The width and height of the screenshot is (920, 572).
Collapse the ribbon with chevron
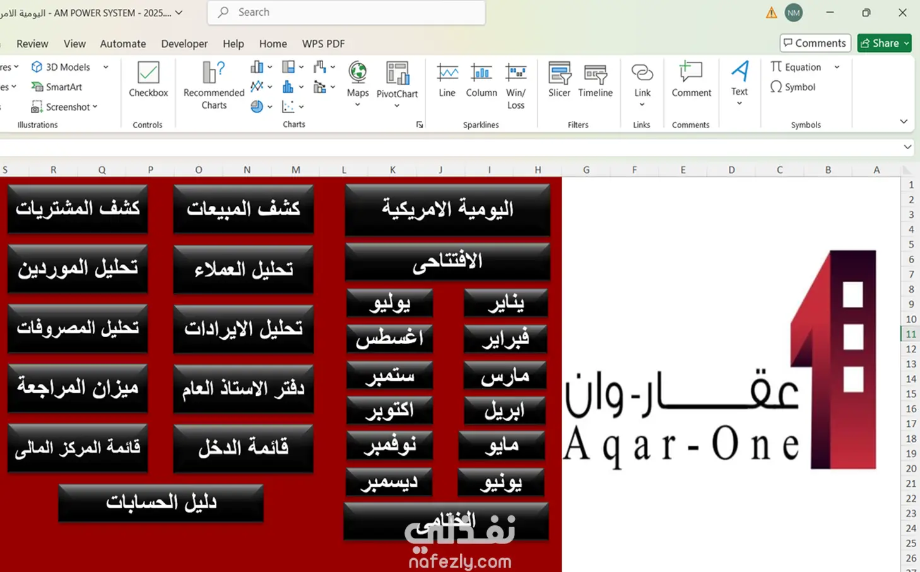click(904, 121)
